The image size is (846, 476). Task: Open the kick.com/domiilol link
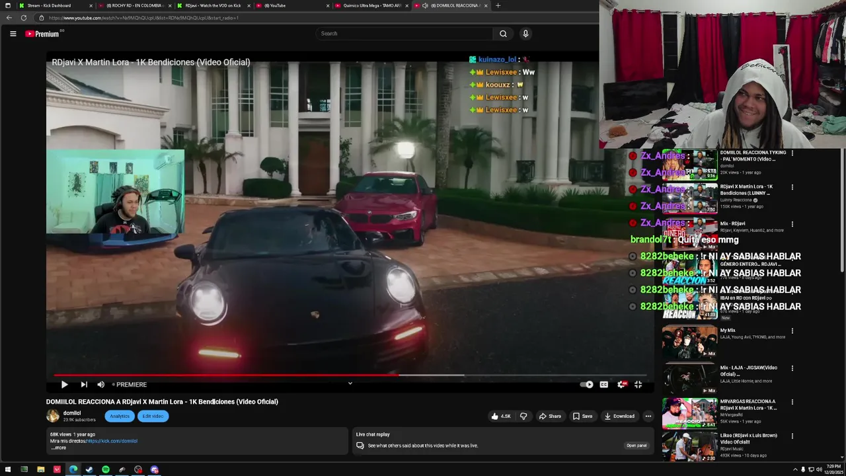(112, 441)
